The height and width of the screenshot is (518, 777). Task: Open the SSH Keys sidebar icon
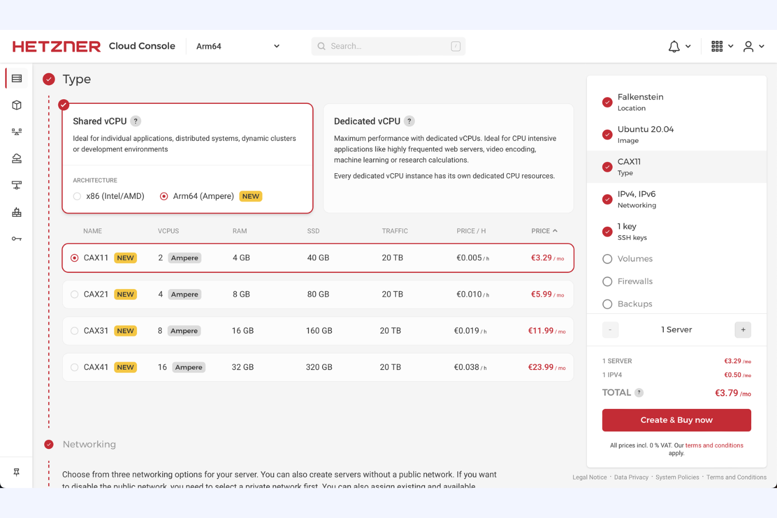16,238
